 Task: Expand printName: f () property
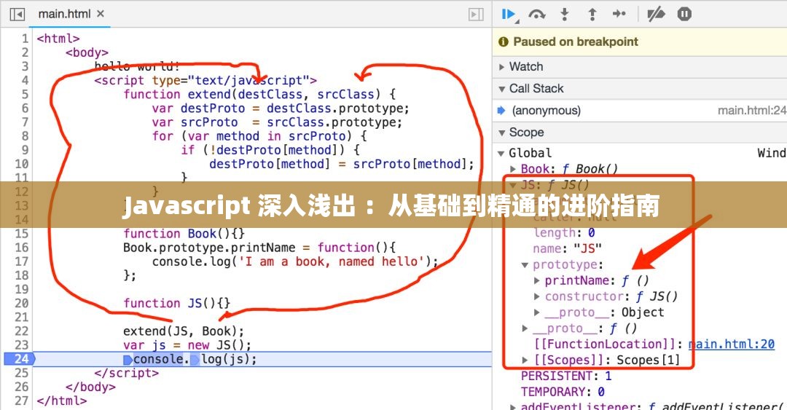click(x=537, y=280)
